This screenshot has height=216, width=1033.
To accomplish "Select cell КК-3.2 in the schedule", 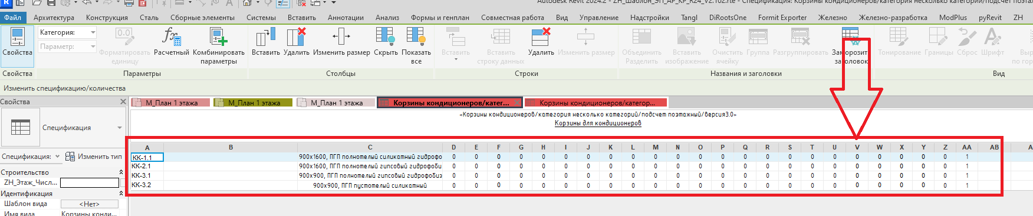I will pos(147,185).
